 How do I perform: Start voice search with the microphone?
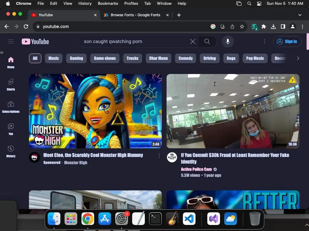[228, 42]
